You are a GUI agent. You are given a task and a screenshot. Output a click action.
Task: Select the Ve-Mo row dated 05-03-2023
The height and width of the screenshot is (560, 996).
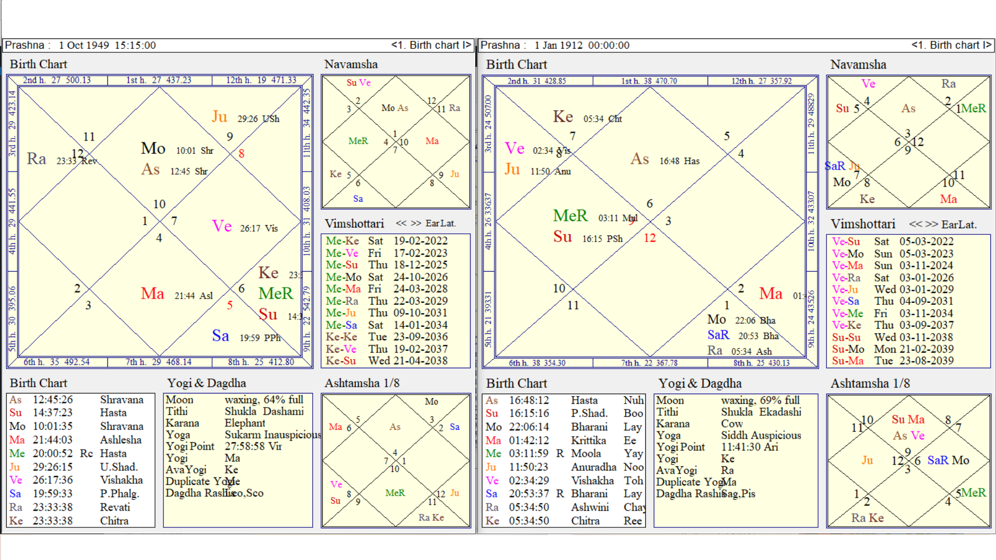(893, 254)
